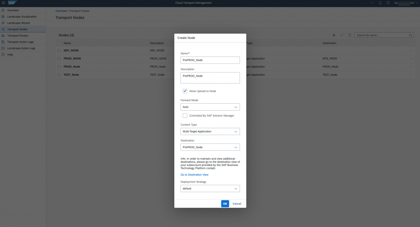The height and width of the screenshot is (227, 420).
Task: Open Help in the sidebar
Action: [x=10, y=54]
